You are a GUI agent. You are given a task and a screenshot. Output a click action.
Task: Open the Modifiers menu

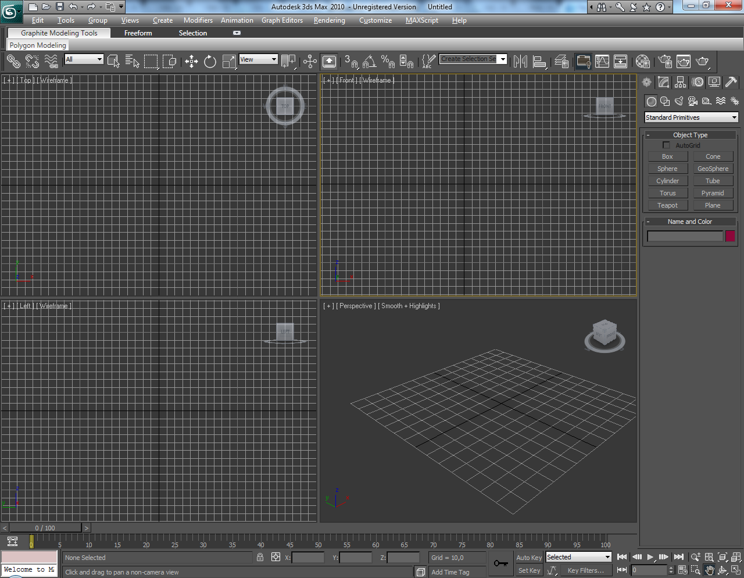[198, 20]
